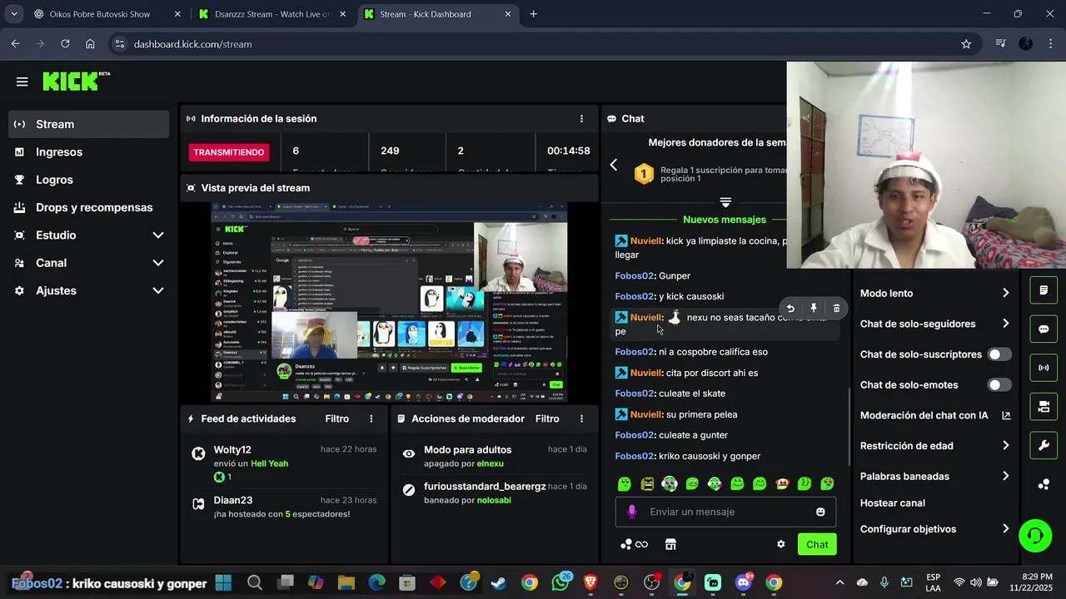This screenshot has width=1066, height=599.
Task: Open Restricción de edad submenu arrow
Action: [1005, 446]
